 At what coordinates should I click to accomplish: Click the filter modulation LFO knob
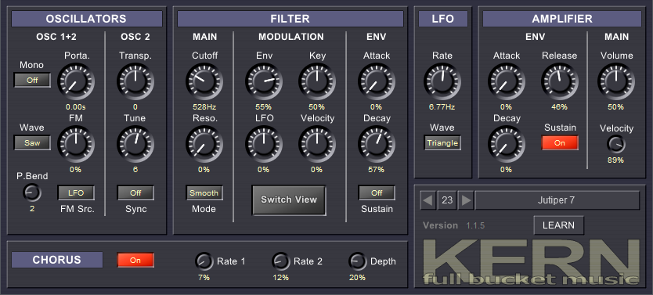(264, 144)
